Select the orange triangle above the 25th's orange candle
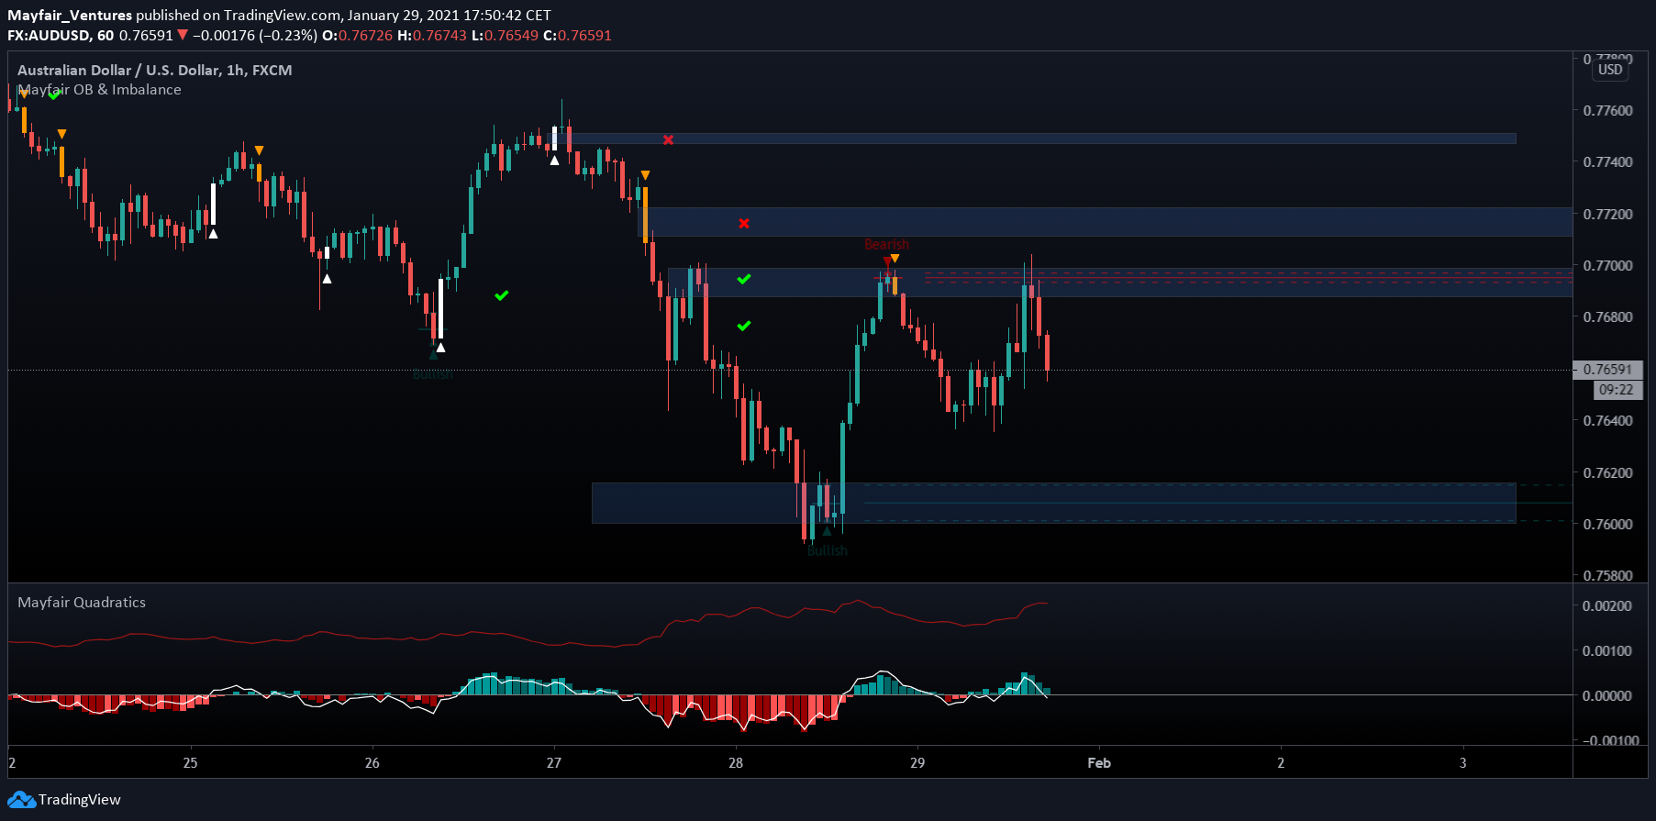This screenshot has width=1656, height=821. [x=260, y=150]
